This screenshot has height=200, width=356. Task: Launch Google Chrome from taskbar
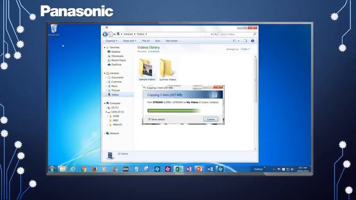84,169
